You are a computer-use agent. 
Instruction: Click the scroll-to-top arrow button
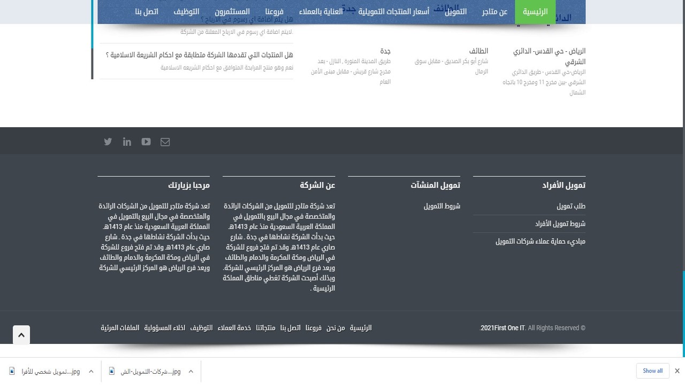point(21,335)
